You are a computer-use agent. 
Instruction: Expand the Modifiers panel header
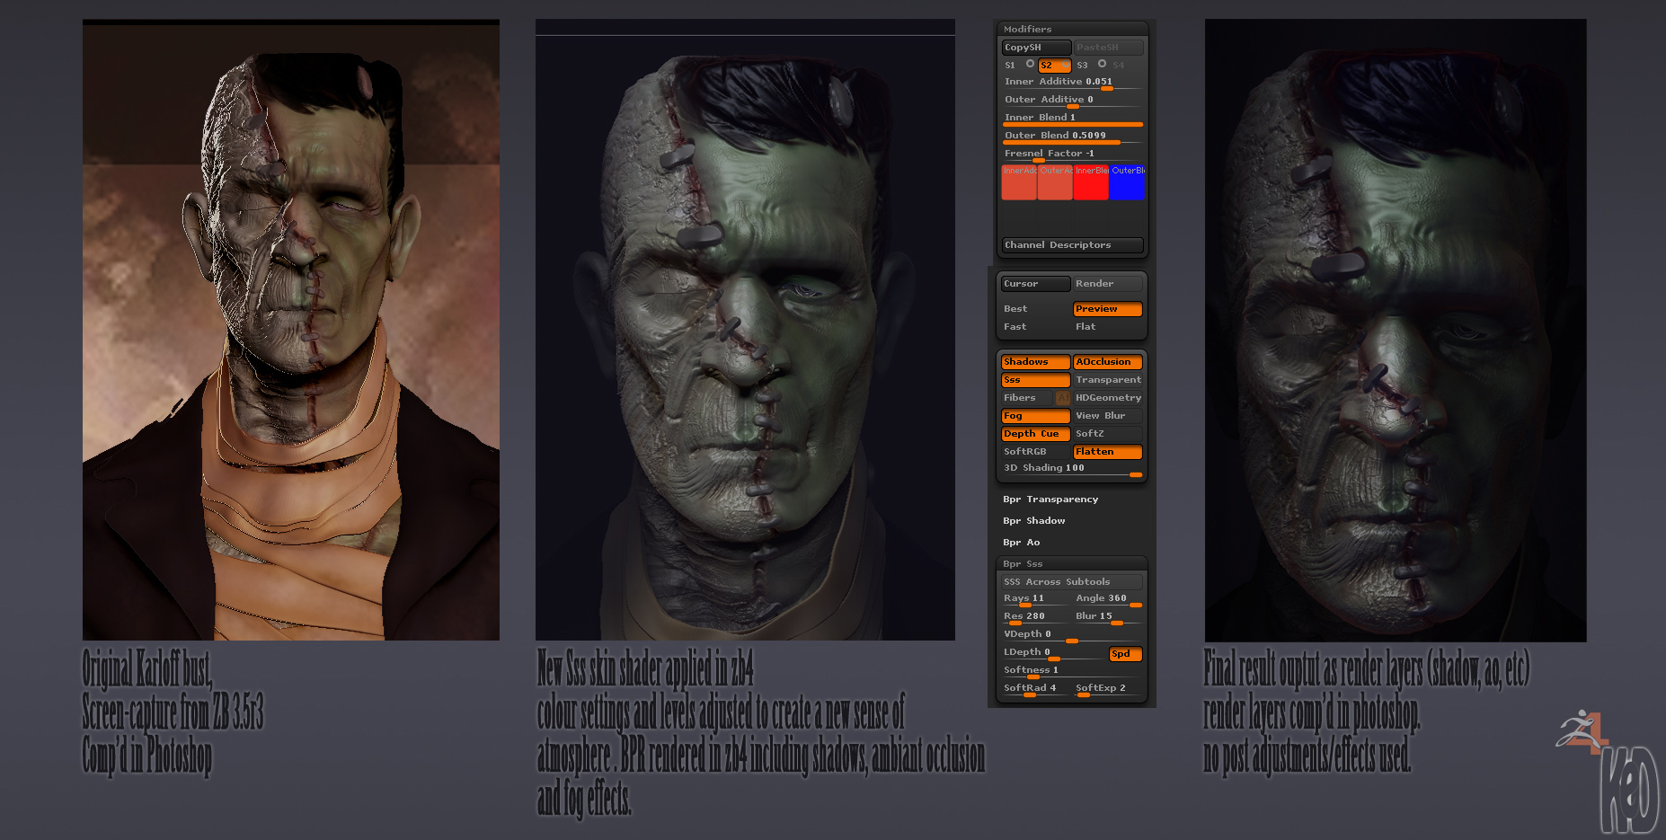tap(1071, 29)
